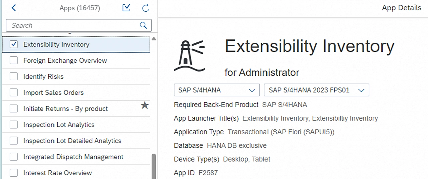Screen dimensions: 428x179
Task: Click the apps list scrollbar thumb
Action: point(154,166)
